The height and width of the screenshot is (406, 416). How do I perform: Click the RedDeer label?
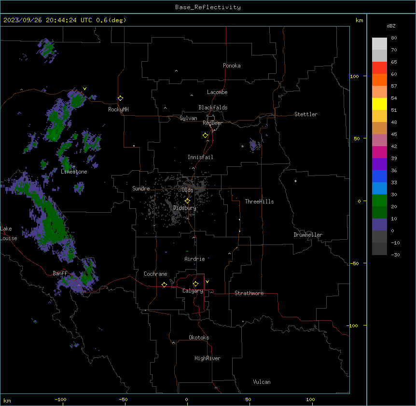point(212,123)
